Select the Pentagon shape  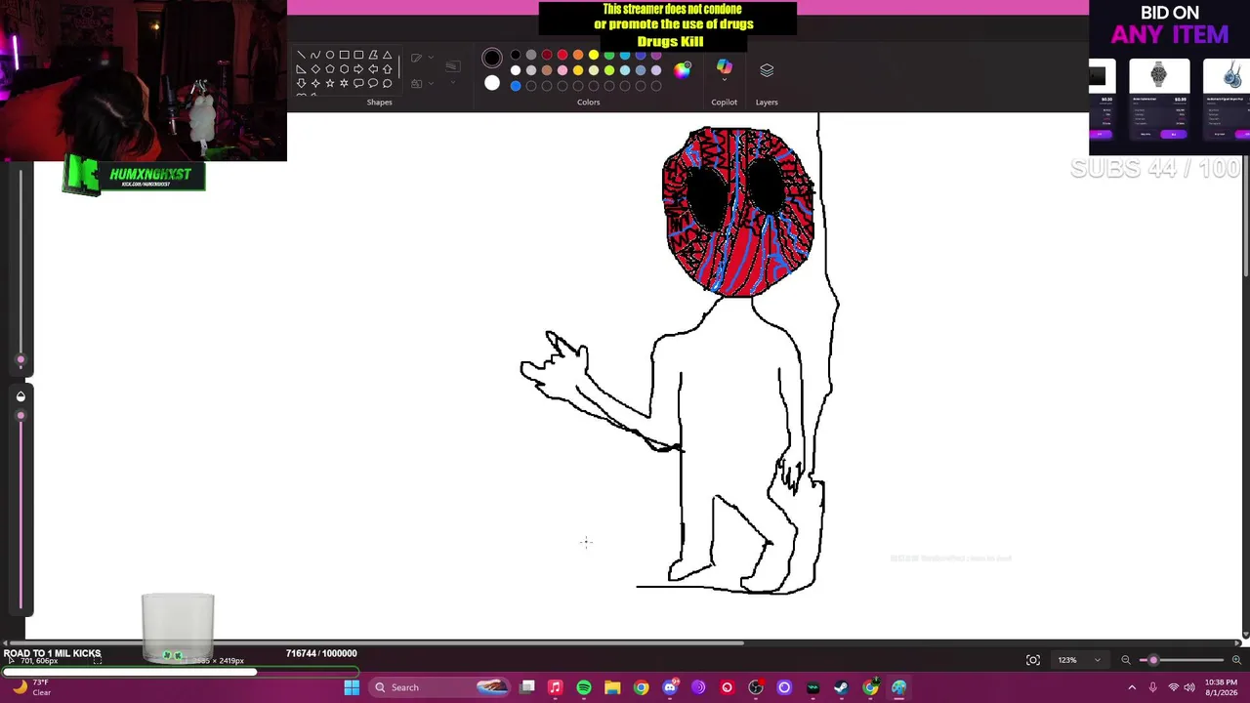click(330, 69)
